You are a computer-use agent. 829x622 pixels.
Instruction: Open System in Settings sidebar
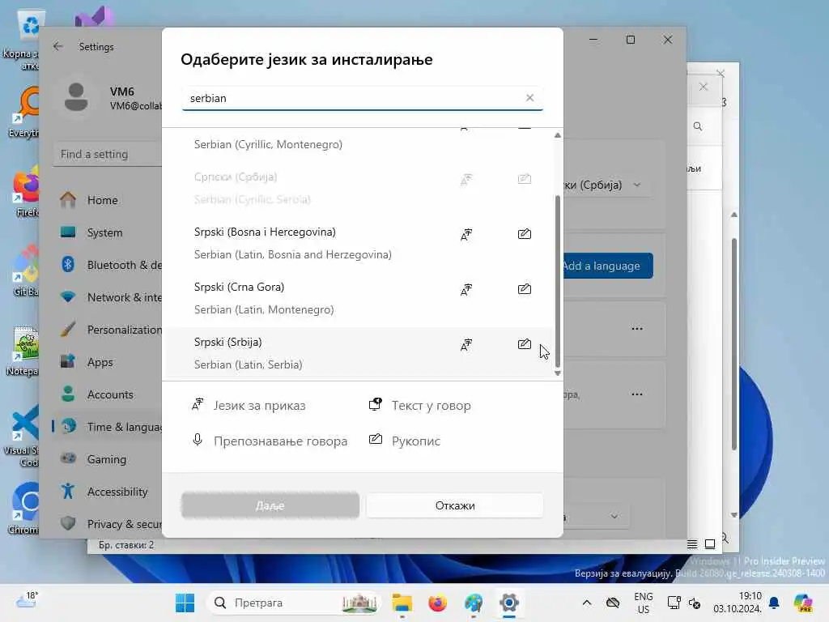pos(108,232)
